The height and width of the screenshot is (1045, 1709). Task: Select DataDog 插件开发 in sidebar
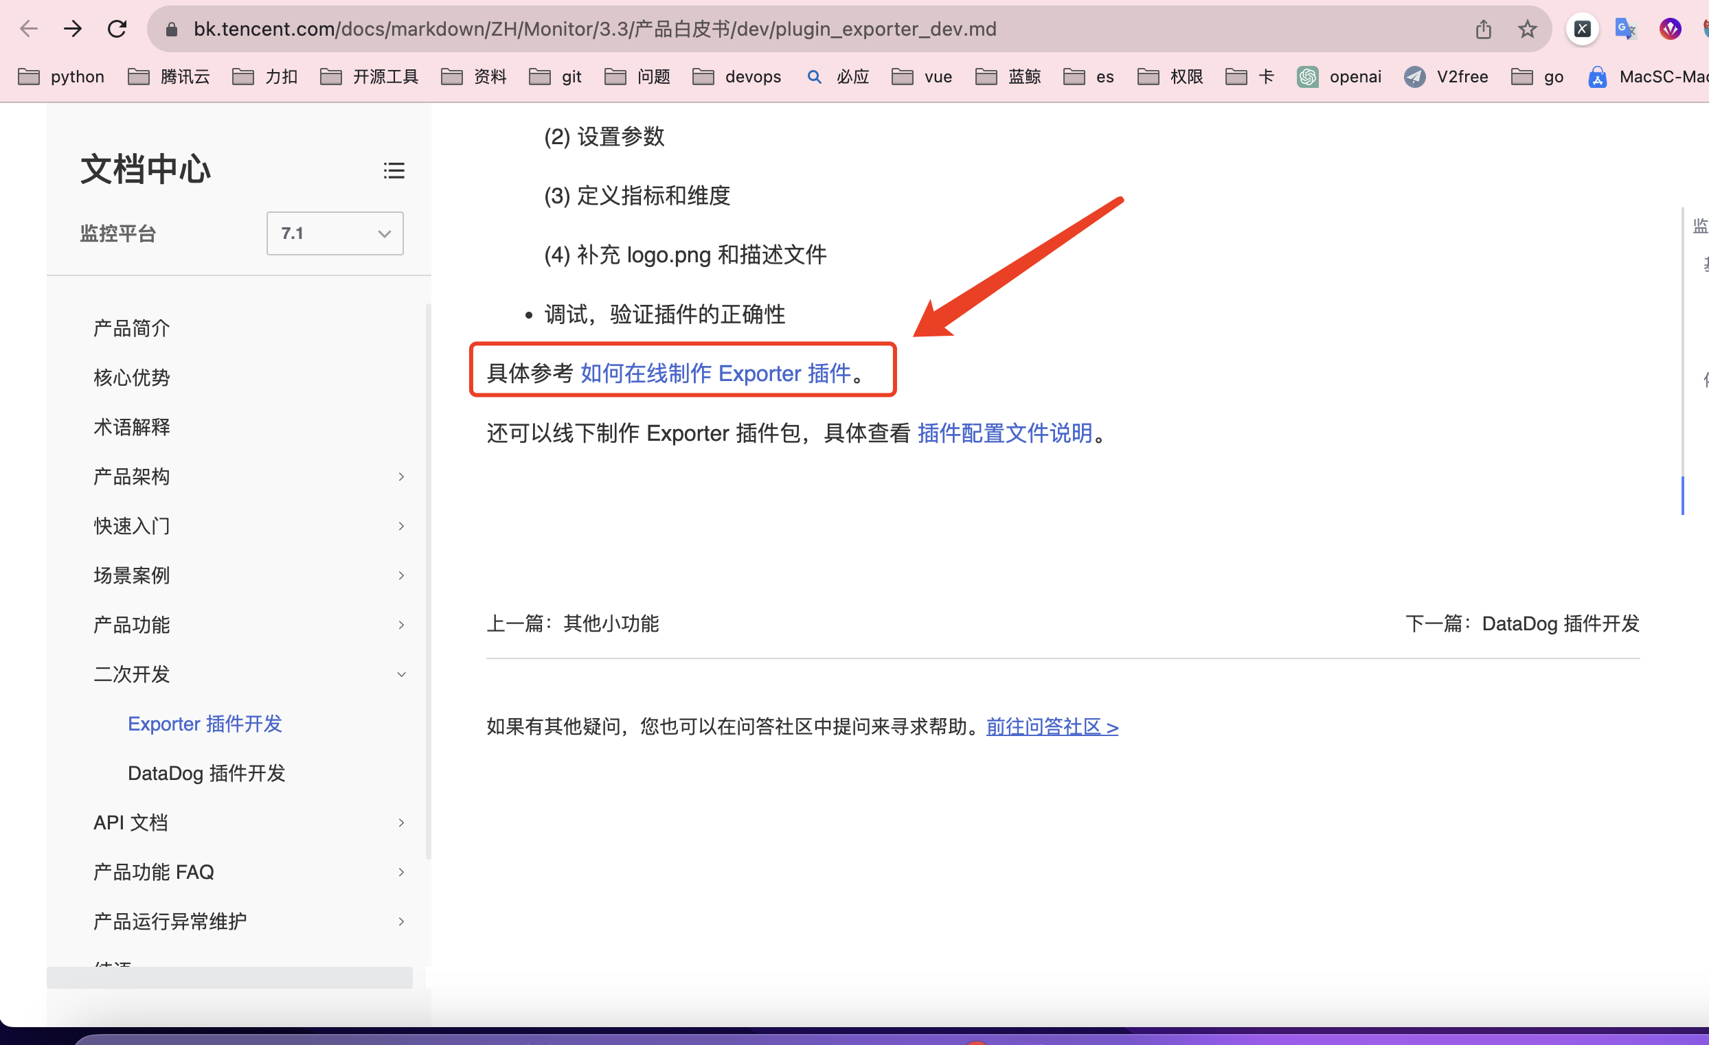coord(206,773)
